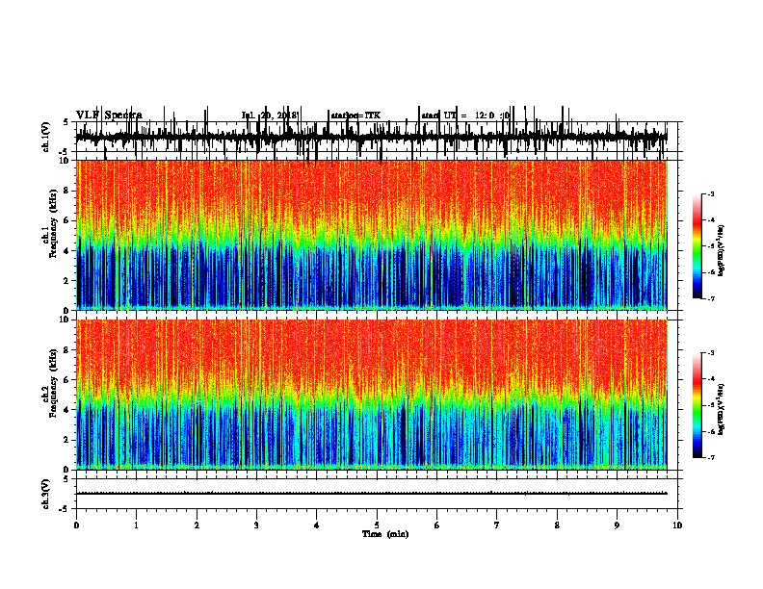The height and width of the screenshot is (589, 763).
Task: Click tick label '4' on Time axis
Action: click(317, 525)
